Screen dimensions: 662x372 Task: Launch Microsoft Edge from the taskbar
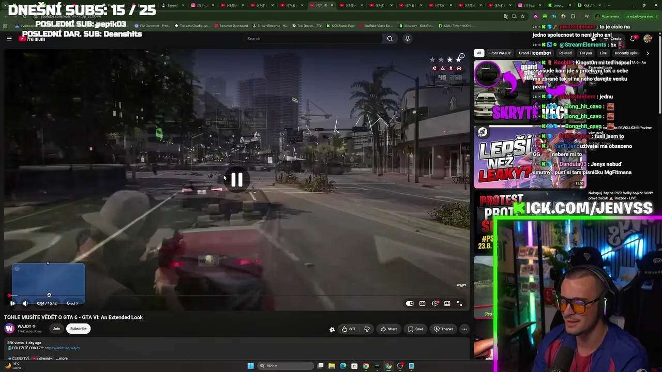pos(343,366)
